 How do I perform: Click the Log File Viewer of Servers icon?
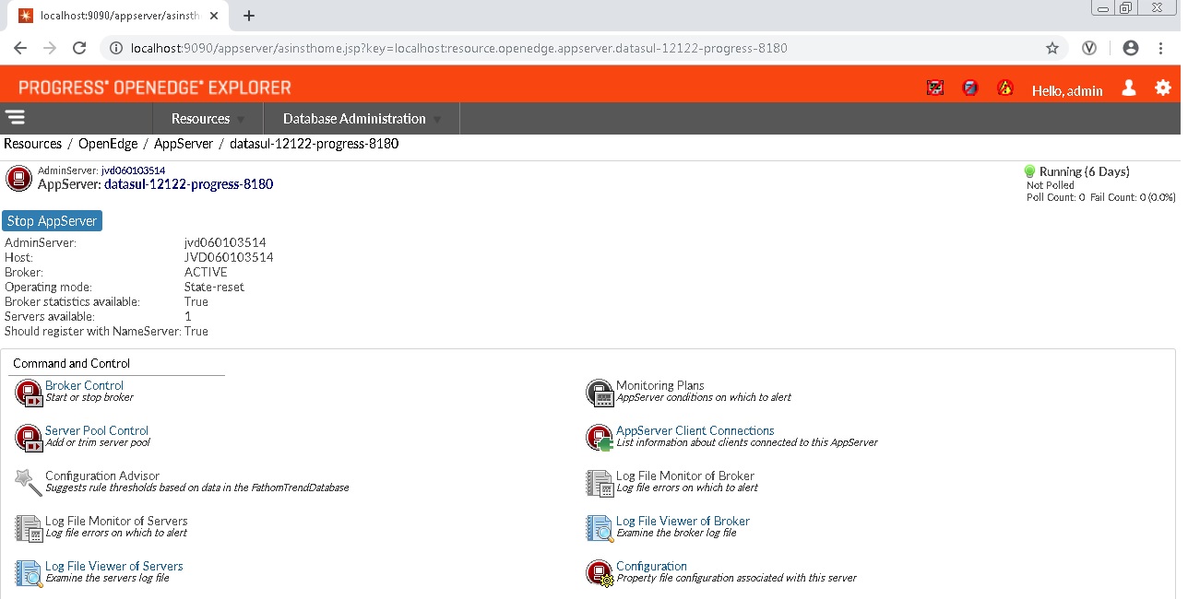tap(29, 573)
